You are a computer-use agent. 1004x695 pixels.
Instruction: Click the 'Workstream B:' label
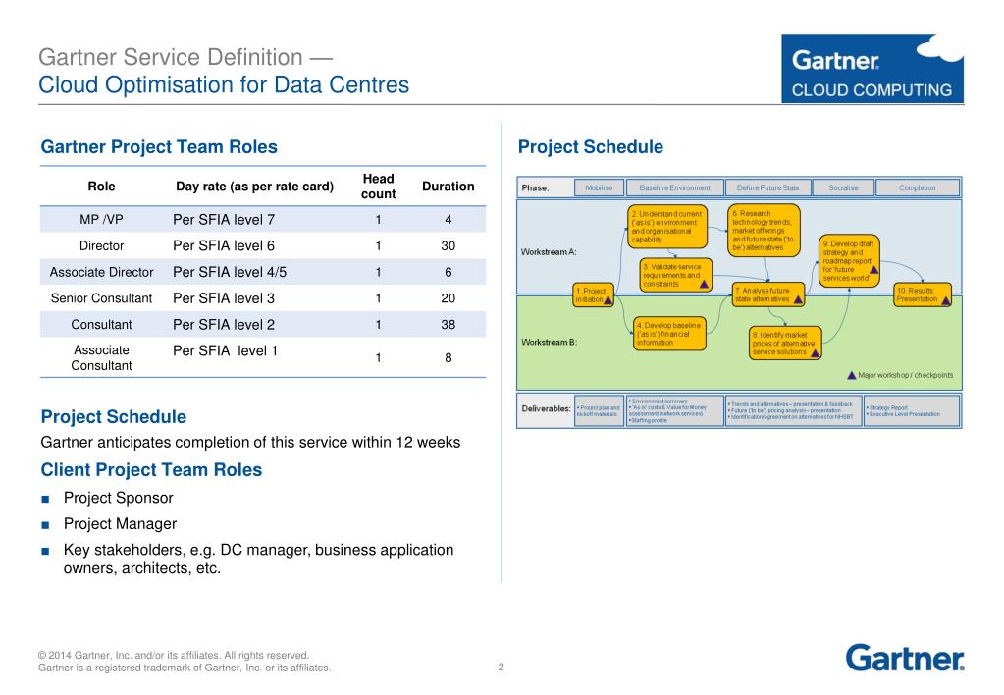[549, 342]
